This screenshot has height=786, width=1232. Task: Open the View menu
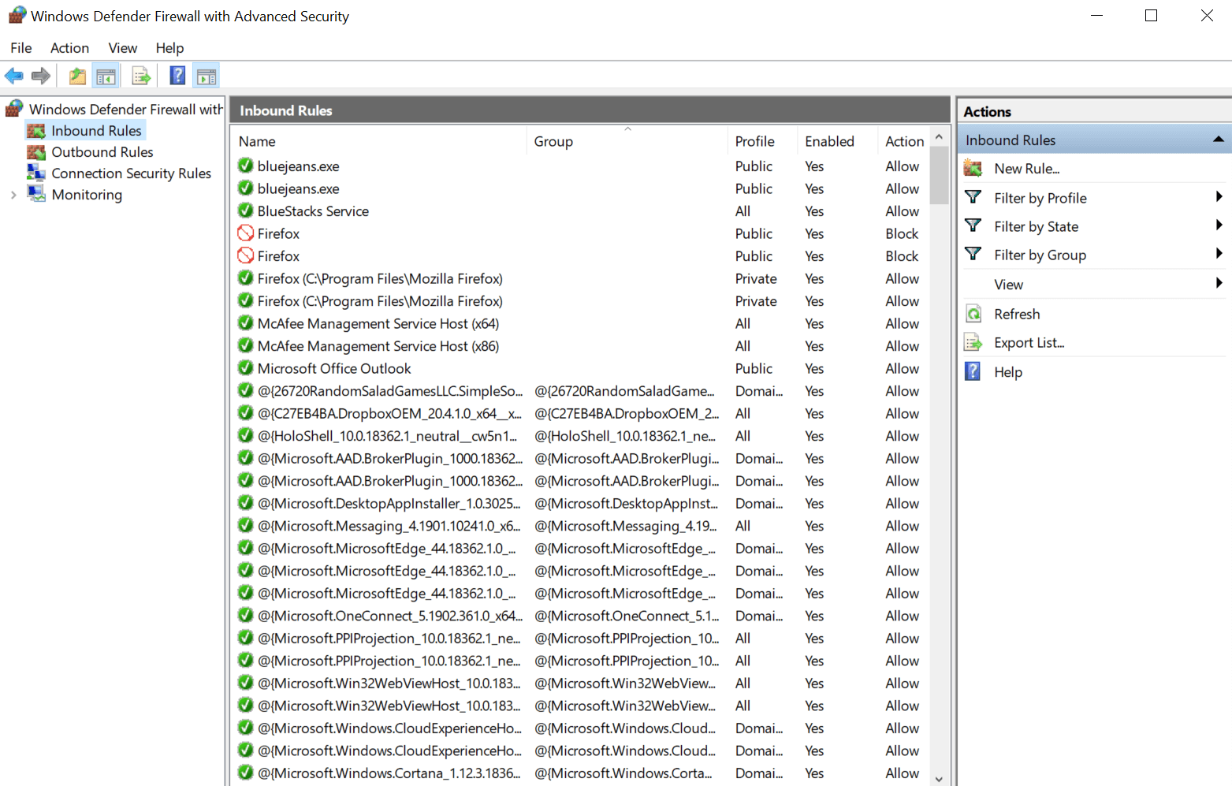(122, 47)
